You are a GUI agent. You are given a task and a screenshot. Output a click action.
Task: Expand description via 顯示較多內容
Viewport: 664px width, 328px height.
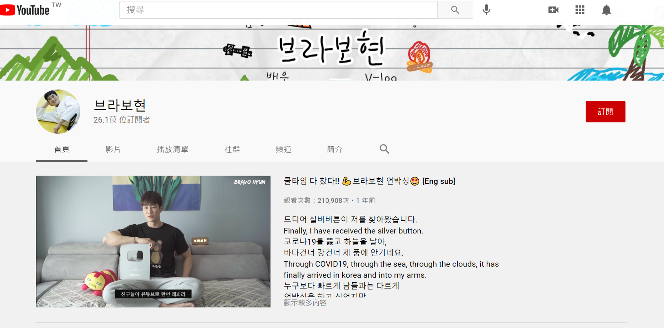tap(305, 303)
